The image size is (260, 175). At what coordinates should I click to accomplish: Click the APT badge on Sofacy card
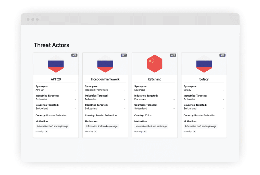(x=222, y=55)
